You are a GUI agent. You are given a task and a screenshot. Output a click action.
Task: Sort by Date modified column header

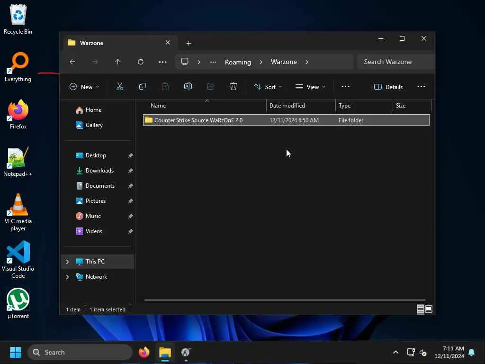tap(301, 106)
